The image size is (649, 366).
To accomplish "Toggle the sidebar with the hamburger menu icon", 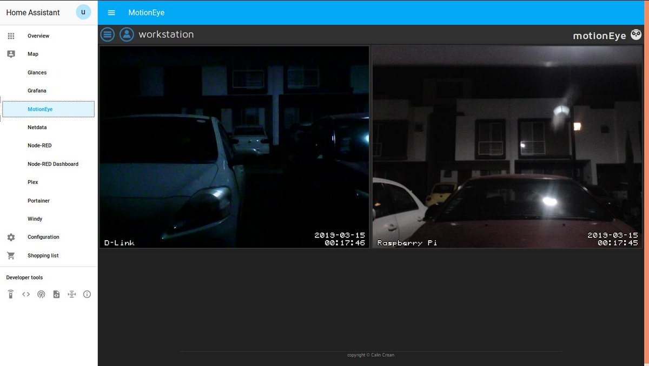I will click(x=111, y=12).
